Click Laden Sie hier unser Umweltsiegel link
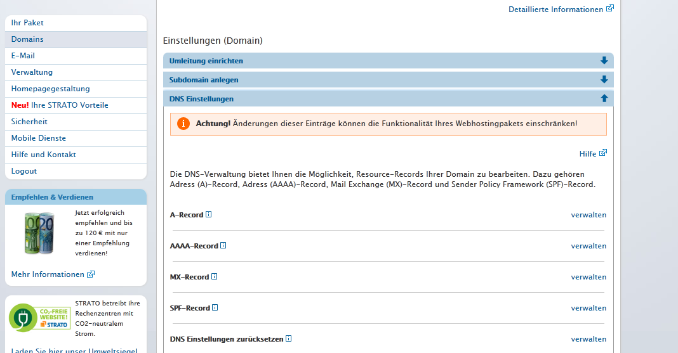The image size is (678, 353). (74, 350)
